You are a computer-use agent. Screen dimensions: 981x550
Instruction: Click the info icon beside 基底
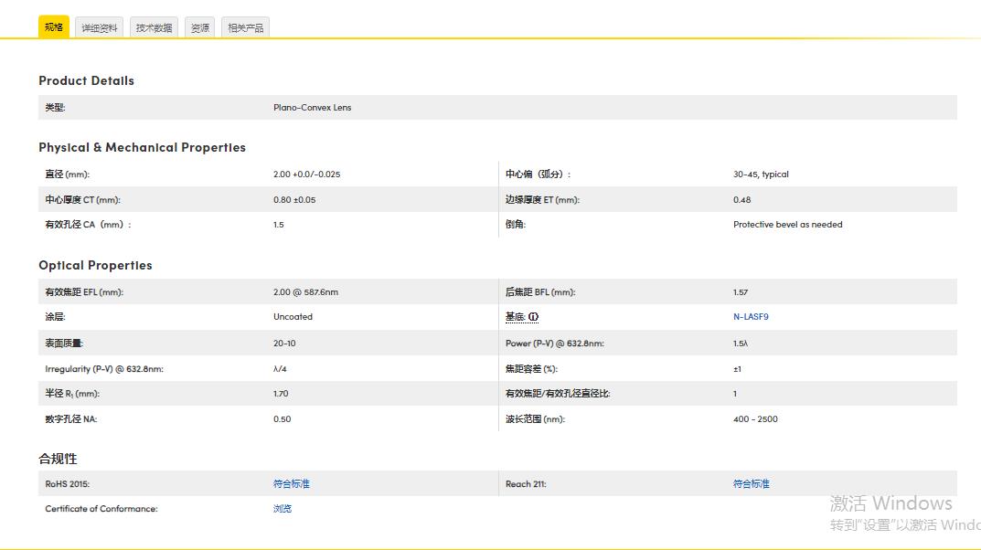533,317
